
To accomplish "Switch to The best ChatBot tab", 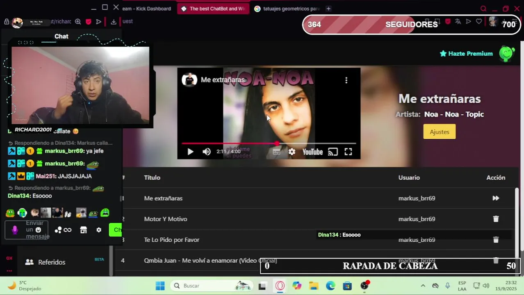I will coord(213,9).
